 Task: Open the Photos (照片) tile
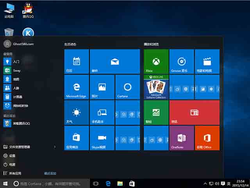102,87
